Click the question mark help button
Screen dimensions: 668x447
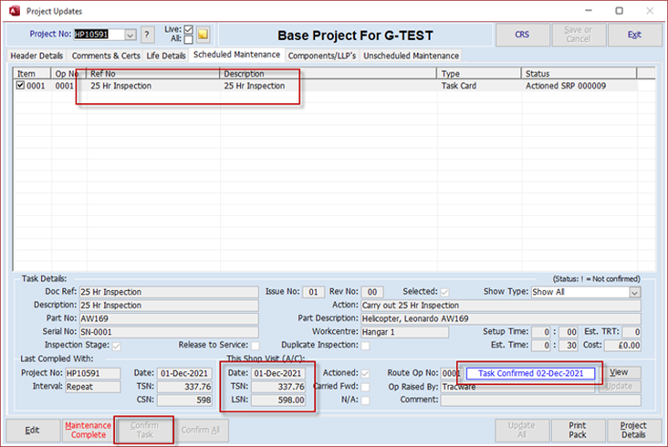pyautogui.click(x=148, y=35)
